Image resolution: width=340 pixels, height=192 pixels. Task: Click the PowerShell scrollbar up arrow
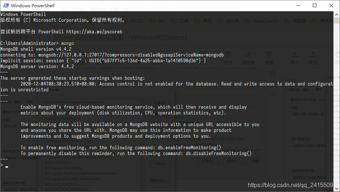click(x=336, y=14)
